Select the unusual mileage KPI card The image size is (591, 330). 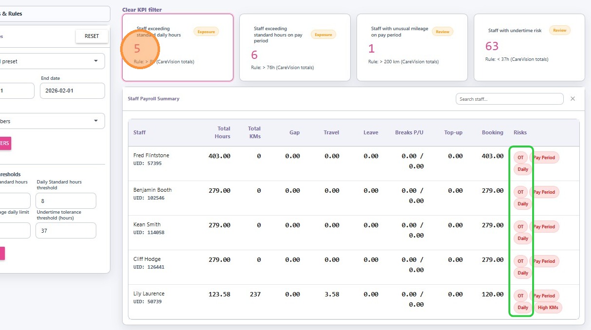tap(412, 47)
